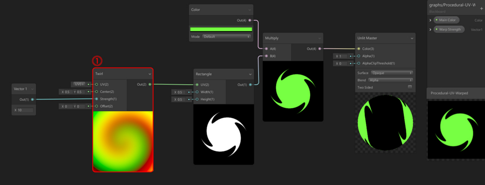The width and height of the screenshot is (485, 185).
Task: Open the Blend dropdown set to Alpha
Action: click(390, 80)
